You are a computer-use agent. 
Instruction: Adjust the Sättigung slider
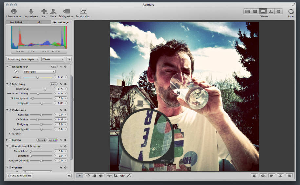(41, 124)
